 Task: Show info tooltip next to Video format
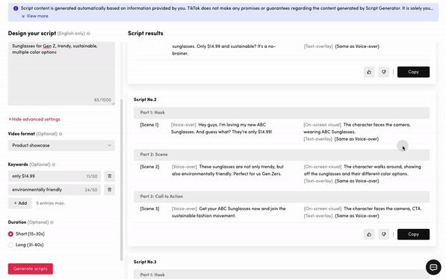point(61,134)
